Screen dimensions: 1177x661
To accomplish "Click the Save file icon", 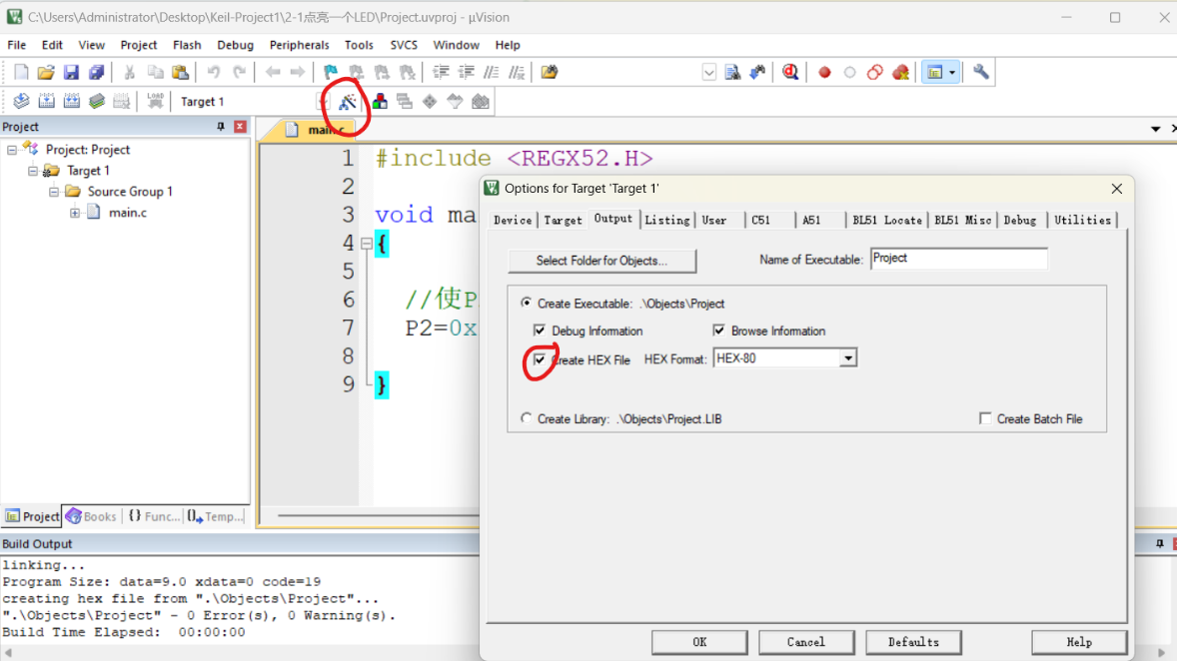I will (71, 72).
